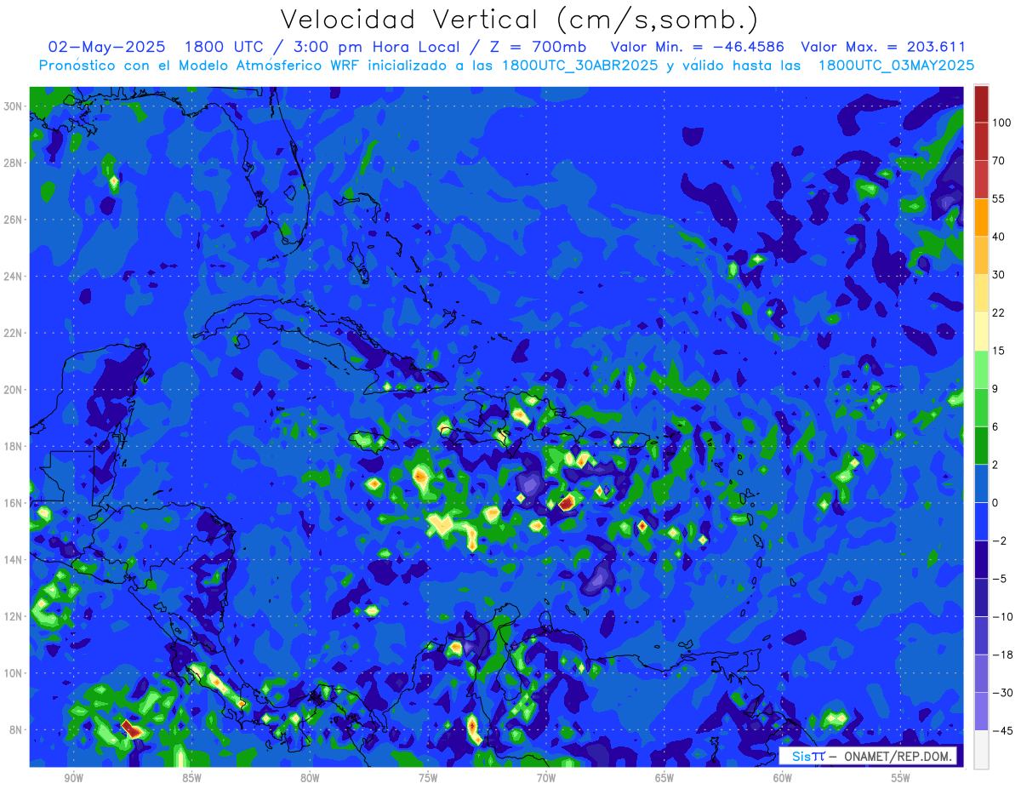
Task: Click the "30N" latitude label
Action: coord(13,106)
